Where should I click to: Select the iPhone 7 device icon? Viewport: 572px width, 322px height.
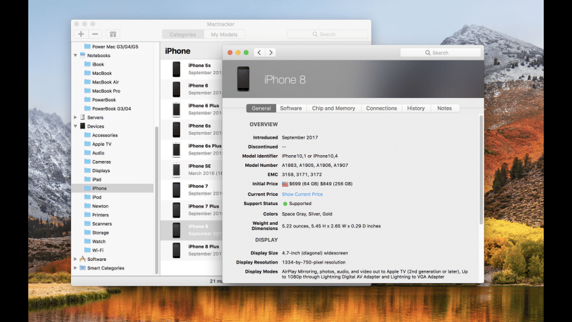click(x=177, y=190)
